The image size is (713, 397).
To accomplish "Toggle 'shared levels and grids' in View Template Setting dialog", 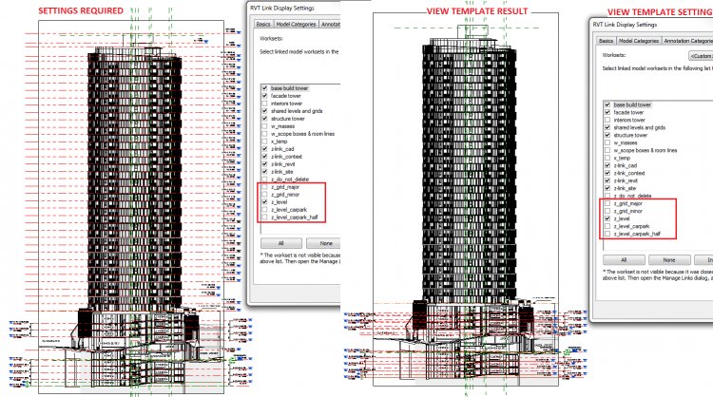I will coord(607,127).
